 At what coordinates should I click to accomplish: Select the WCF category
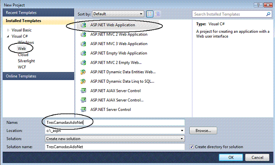point(22,67)
